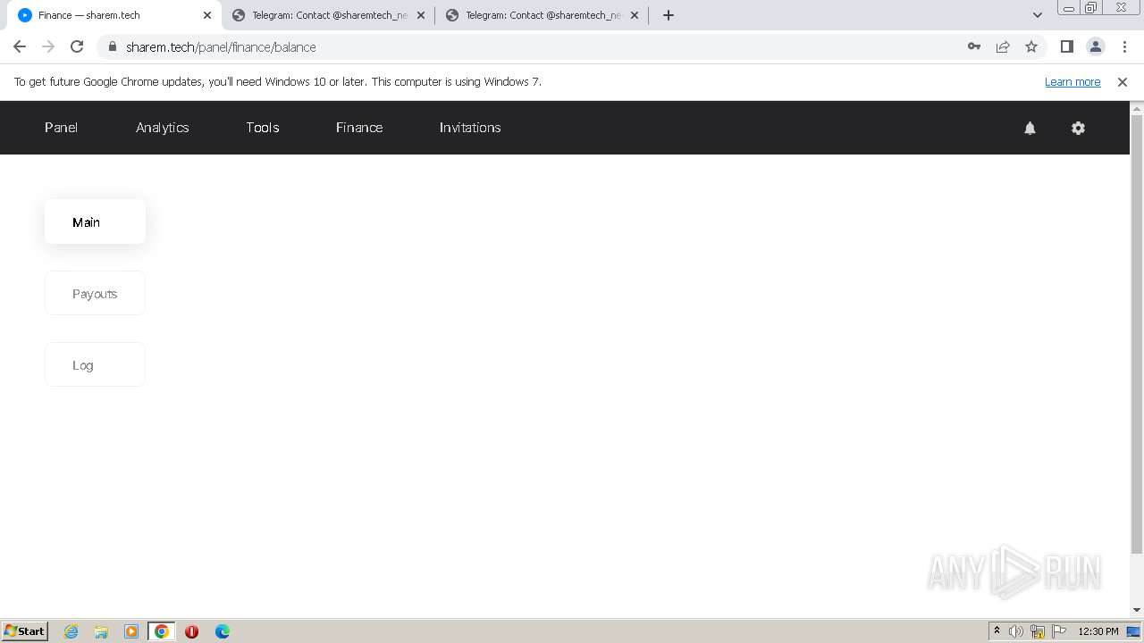
Task: Open the Learn more link
Action: pos(1072,81)
